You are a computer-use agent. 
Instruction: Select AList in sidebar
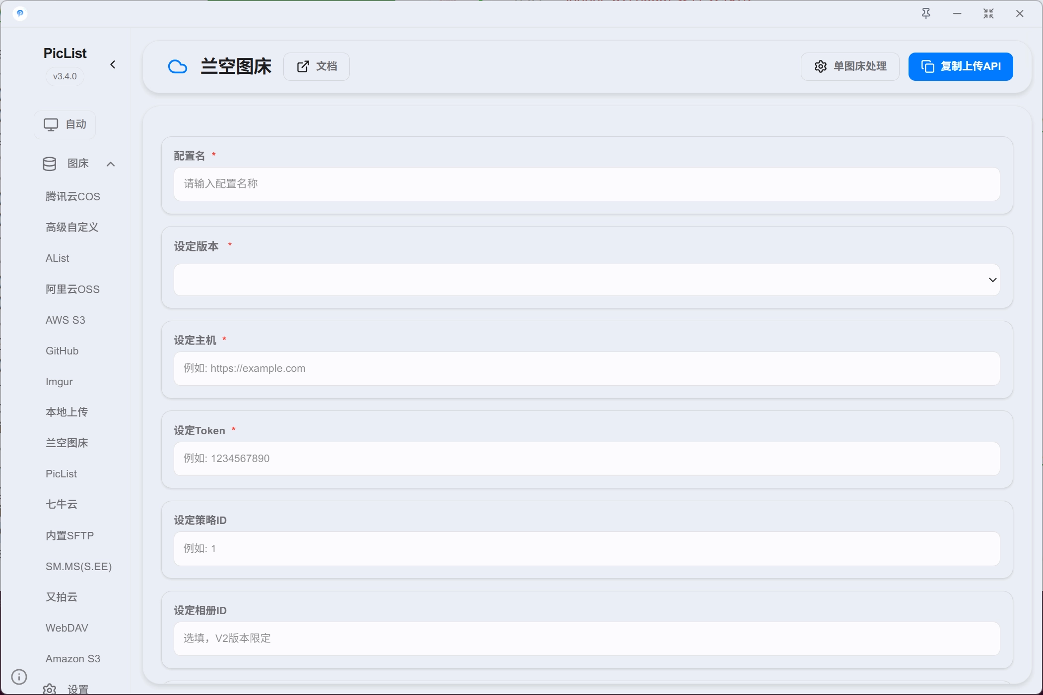click(x=58, y=258)
